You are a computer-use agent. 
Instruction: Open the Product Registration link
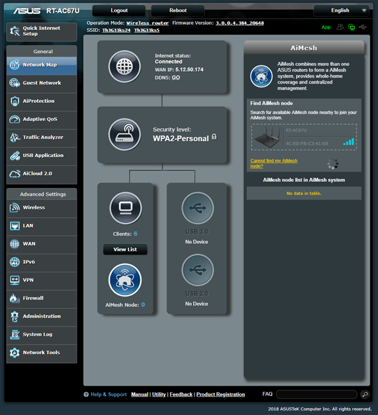coord(221,395)
